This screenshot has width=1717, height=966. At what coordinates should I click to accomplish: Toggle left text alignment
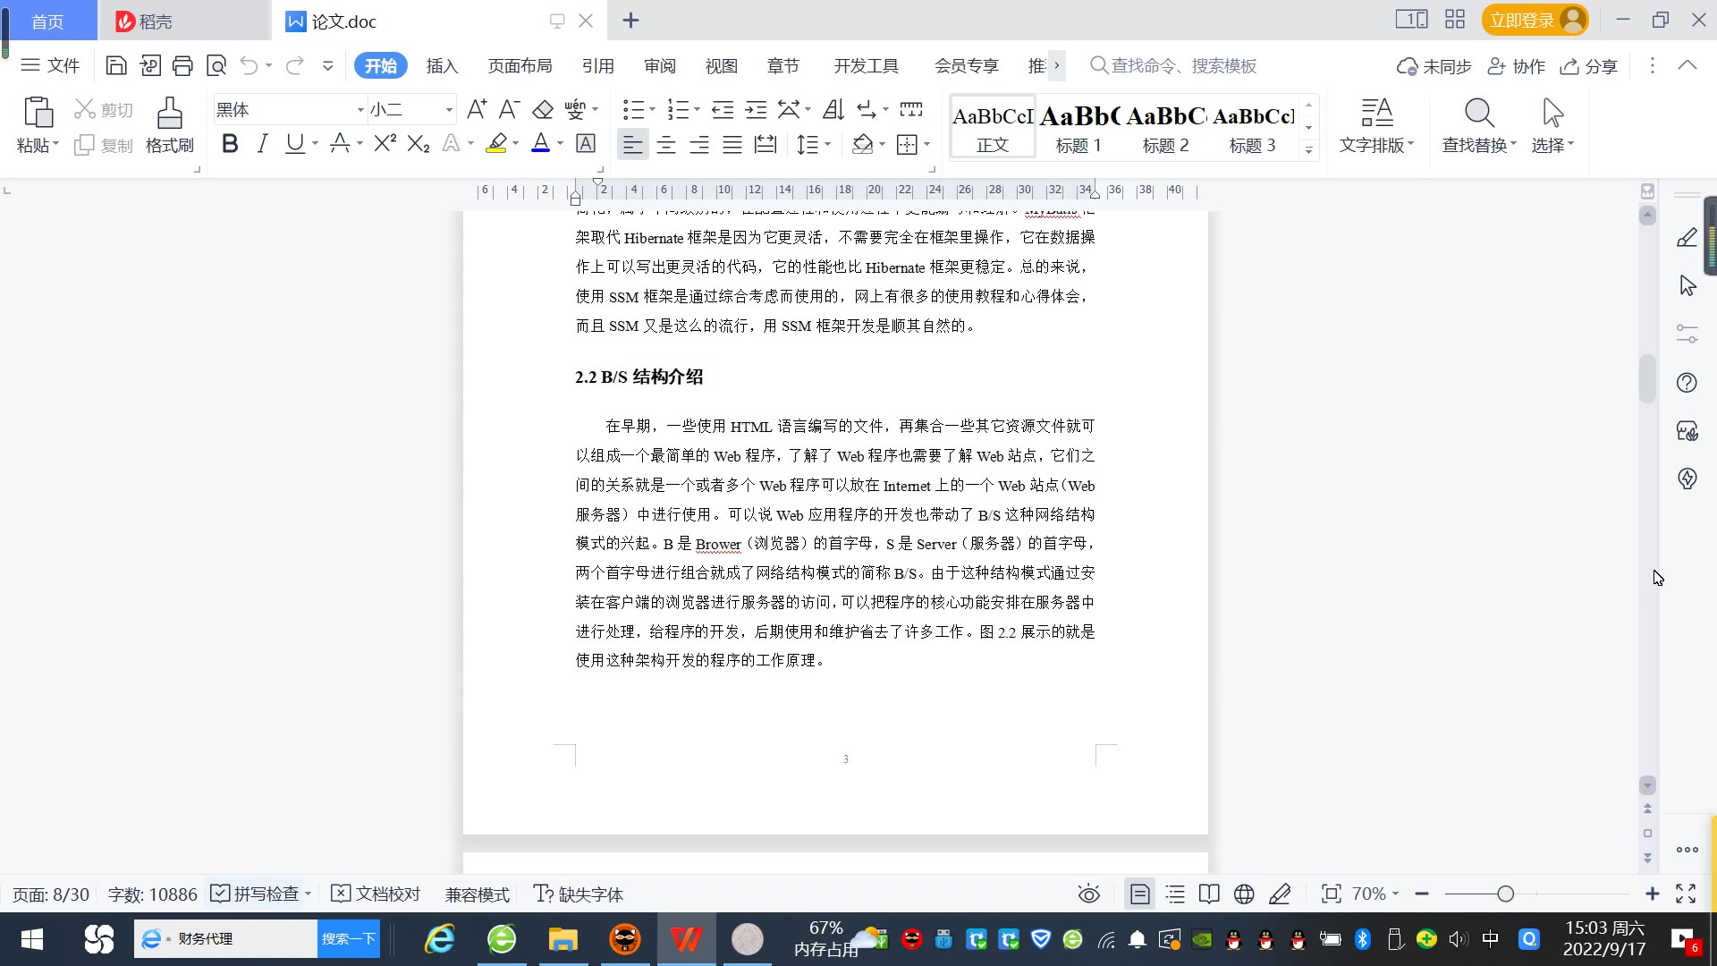click(x=632, y=144)
